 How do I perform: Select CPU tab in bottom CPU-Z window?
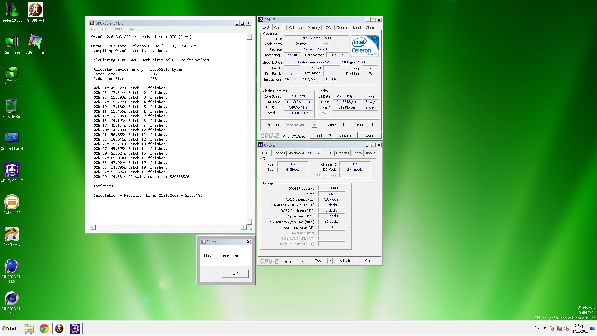(265, 153)
